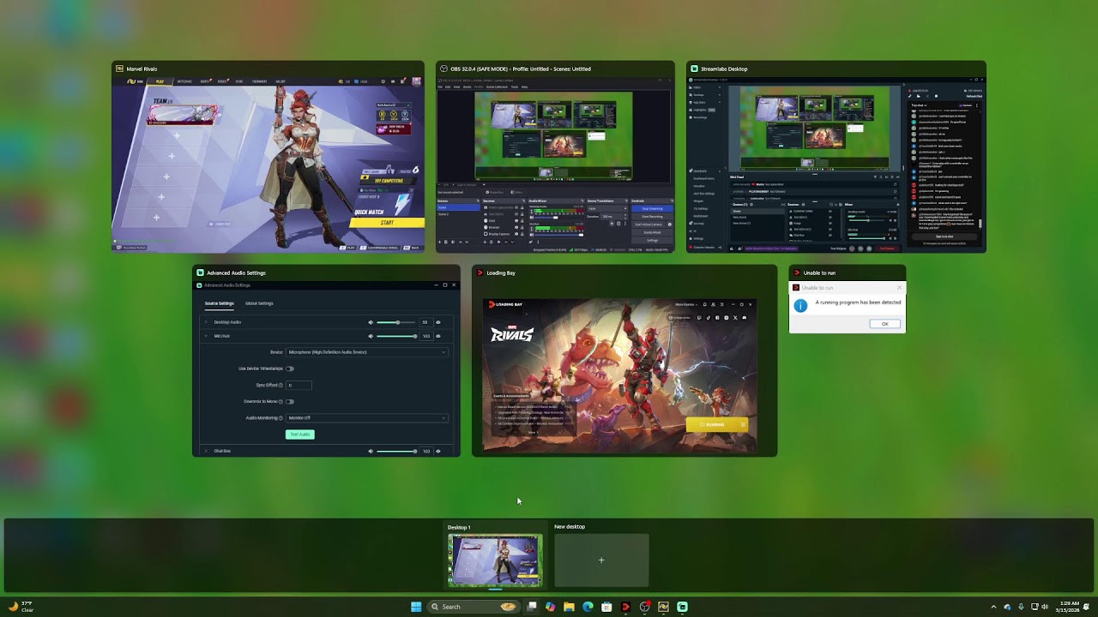Toggle the Mic/Aux eye visibility icon
This screenshot has width=1098, height=617.
click(437, 336)
